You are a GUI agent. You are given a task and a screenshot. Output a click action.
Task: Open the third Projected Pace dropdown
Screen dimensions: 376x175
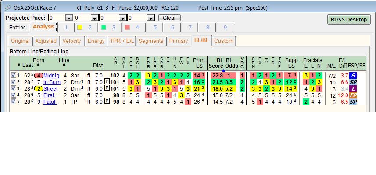click(122, 18)
